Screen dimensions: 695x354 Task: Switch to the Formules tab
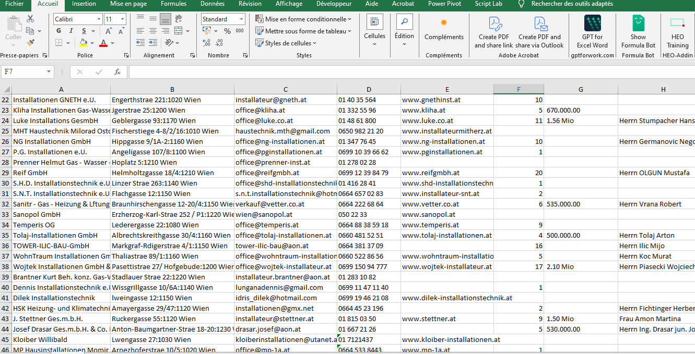(x=173, y=4)
